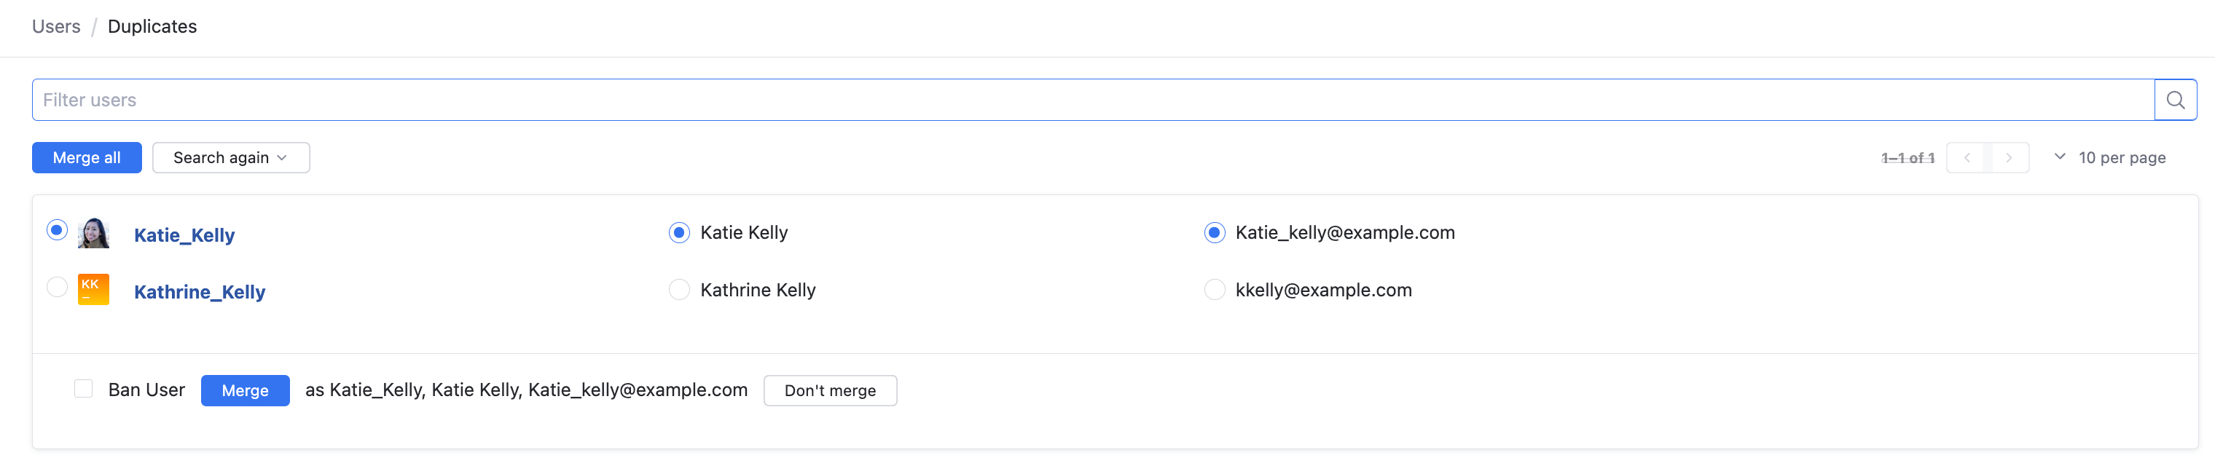Click the blue Merge button
The width and height of the screenshot is (2215, 466).
pos(245,390)
